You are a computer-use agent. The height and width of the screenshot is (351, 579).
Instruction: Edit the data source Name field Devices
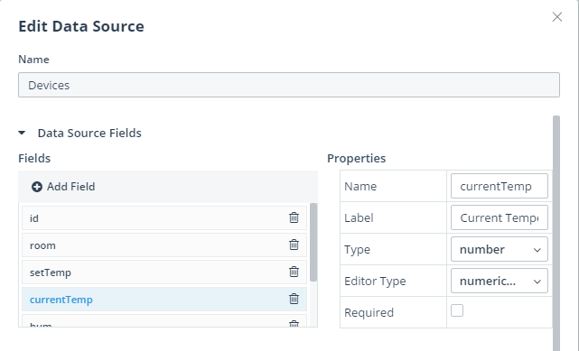click(x=289, y=85)
